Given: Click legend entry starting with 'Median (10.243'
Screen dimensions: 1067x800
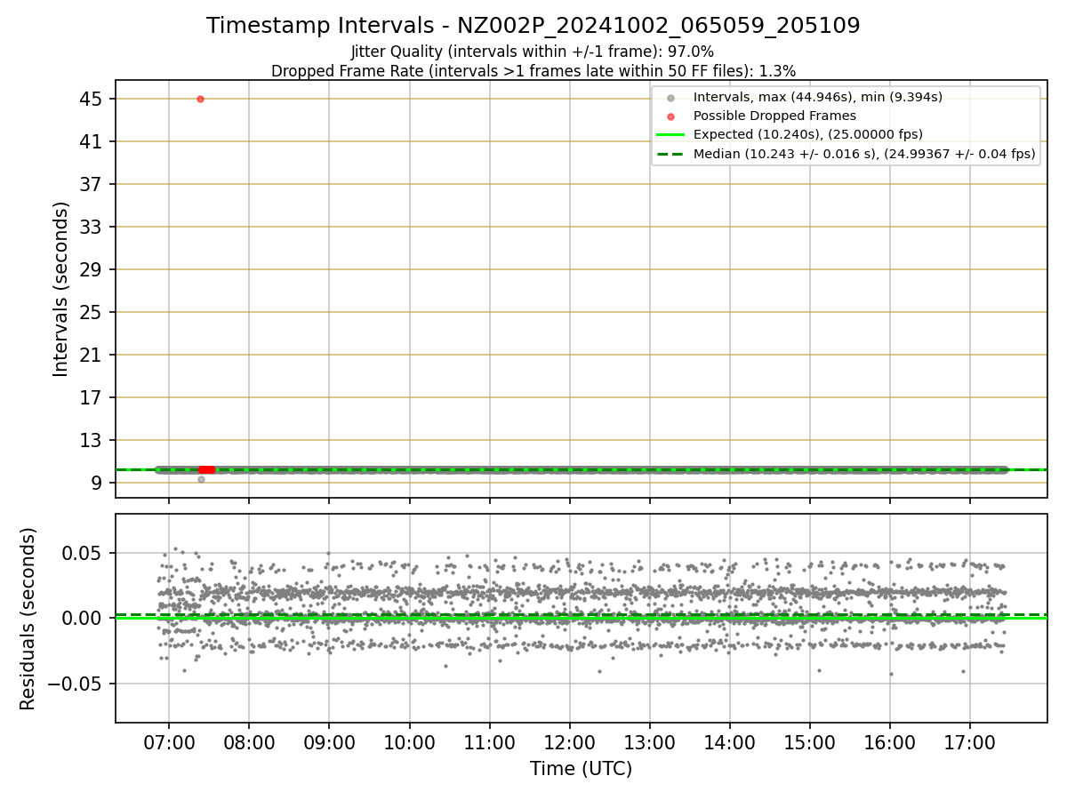Looking at the screenshot, I should coord(864,154).
